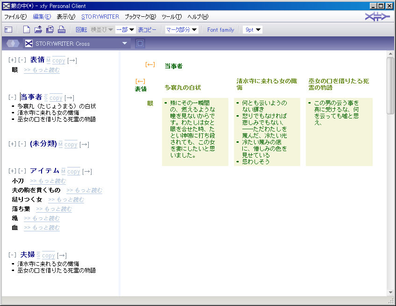The image size is (396, 306).
Task: Click the [→] arrow next to (未分類)
Action: [x=85, y=144]
